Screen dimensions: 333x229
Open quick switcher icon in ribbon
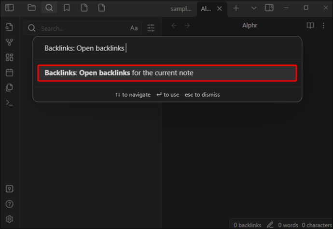click(x=9, y=27)
